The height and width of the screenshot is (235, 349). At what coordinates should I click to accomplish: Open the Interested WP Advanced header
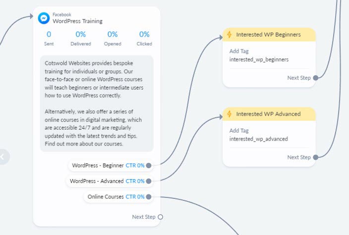268,114
